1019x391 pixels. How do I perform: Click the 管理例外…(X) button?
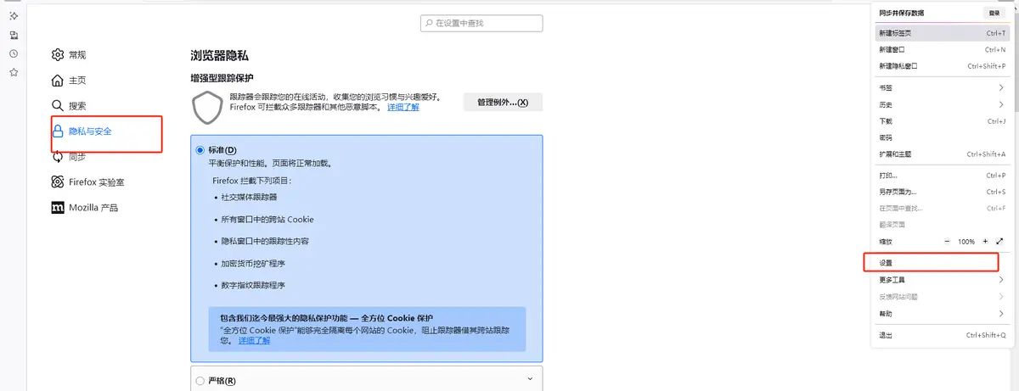tap(503, 102)
